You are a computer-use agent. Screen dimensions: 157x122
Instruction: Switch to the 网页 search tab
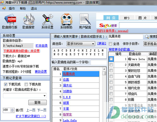click(111, 18)
